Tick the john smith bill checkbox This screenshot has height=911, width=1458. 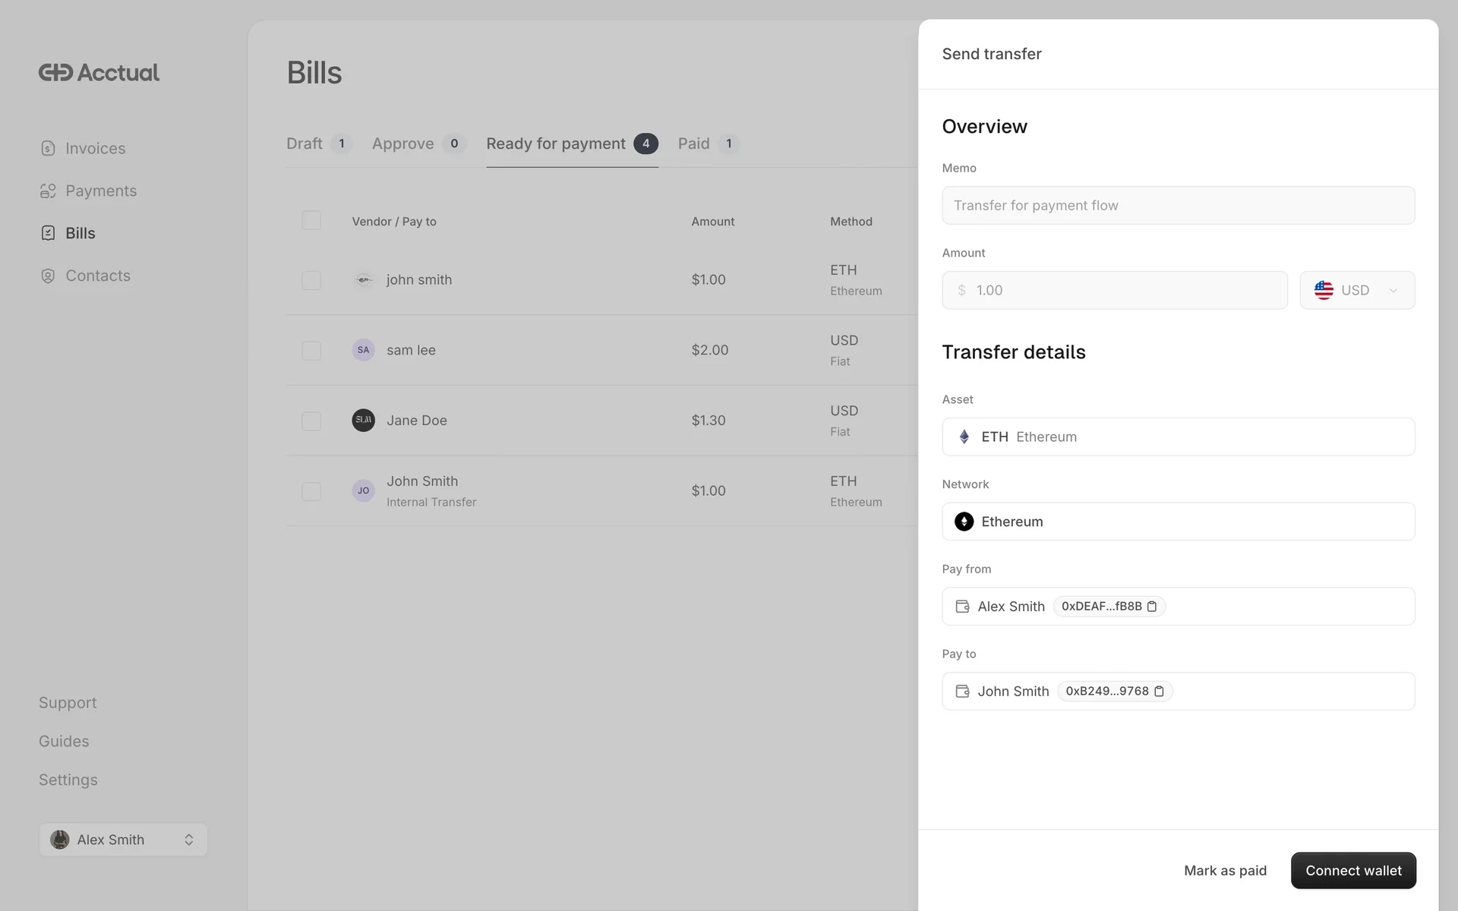[311, 280]
